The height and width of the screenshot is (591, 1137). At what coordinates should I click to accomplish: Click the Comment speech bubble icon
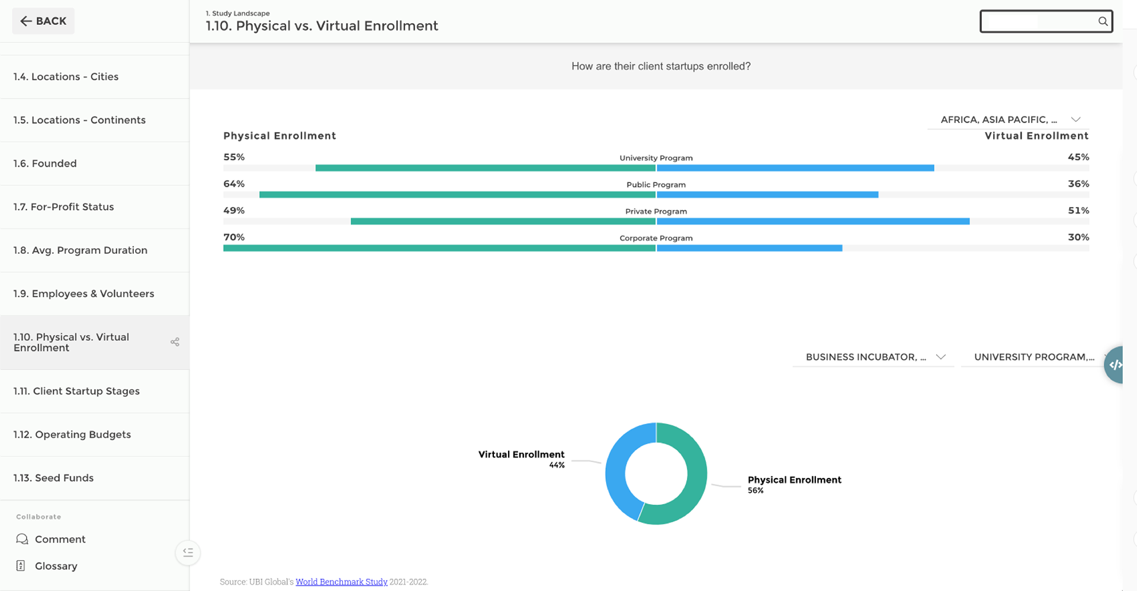22,539
